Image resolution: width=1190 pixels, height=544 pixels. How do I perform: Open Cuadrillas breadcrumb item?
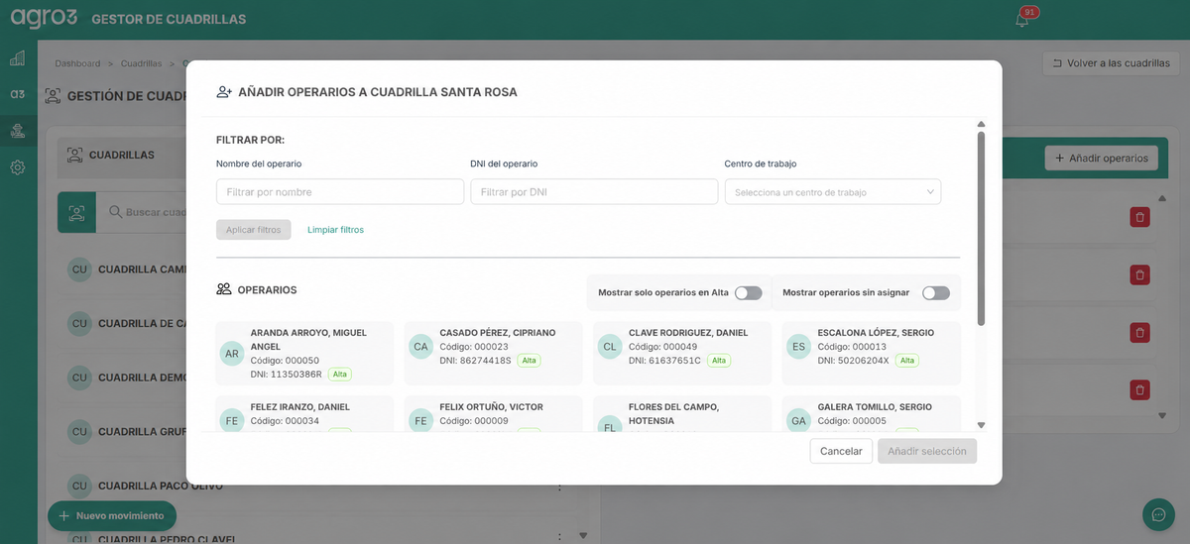pyautogui.click(x=141, y=63)
